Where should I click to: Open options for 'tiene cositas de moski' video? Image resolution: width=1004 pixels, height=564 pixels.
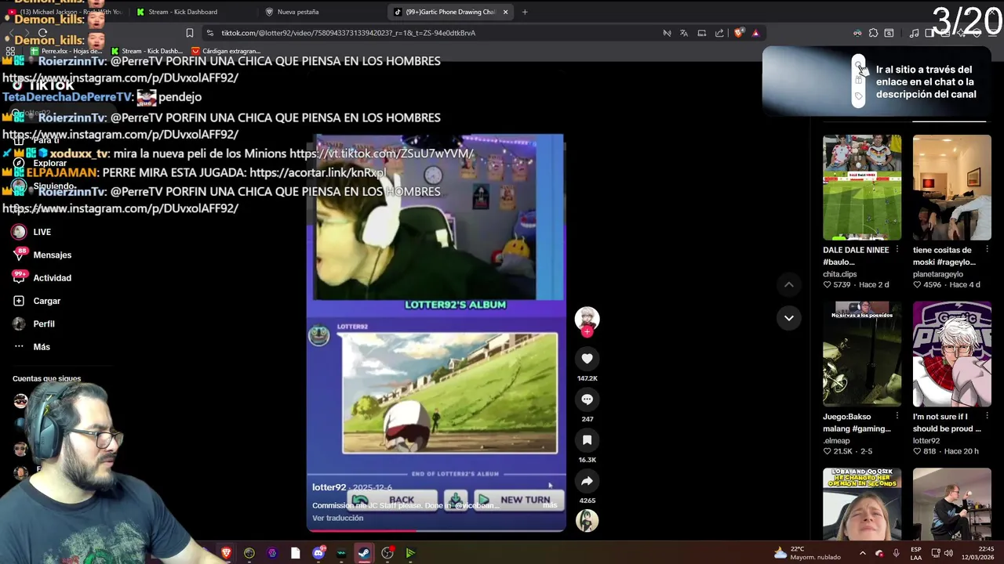point(988,250)
